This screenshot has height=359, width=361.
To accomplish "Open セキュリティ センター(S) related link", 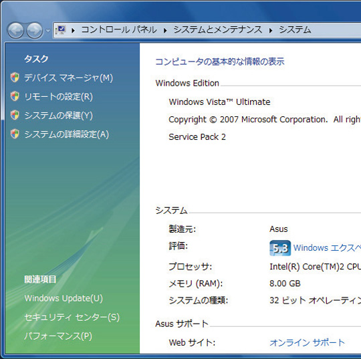I will (72, 318).
